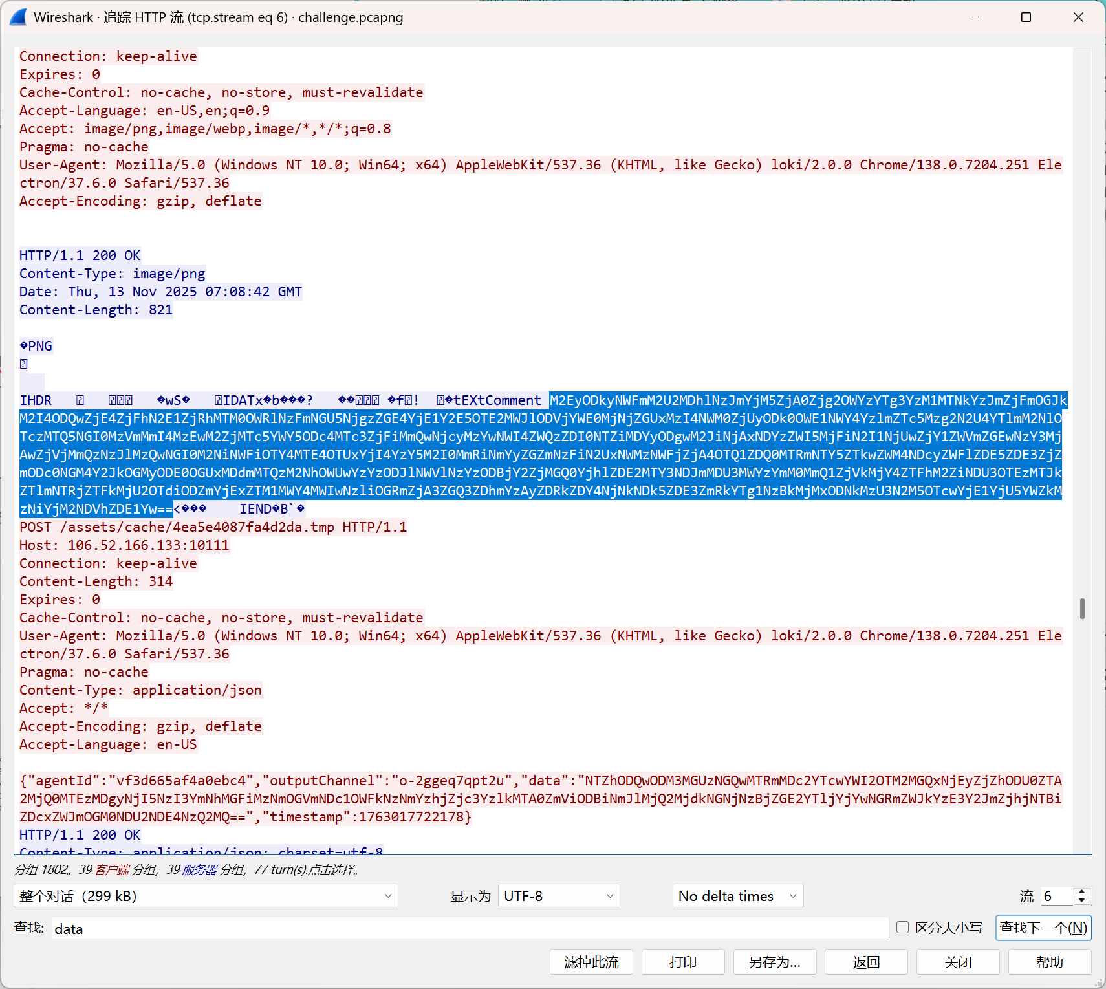Click the Accept-Language: en-US request line

click(x=108, y=744)
